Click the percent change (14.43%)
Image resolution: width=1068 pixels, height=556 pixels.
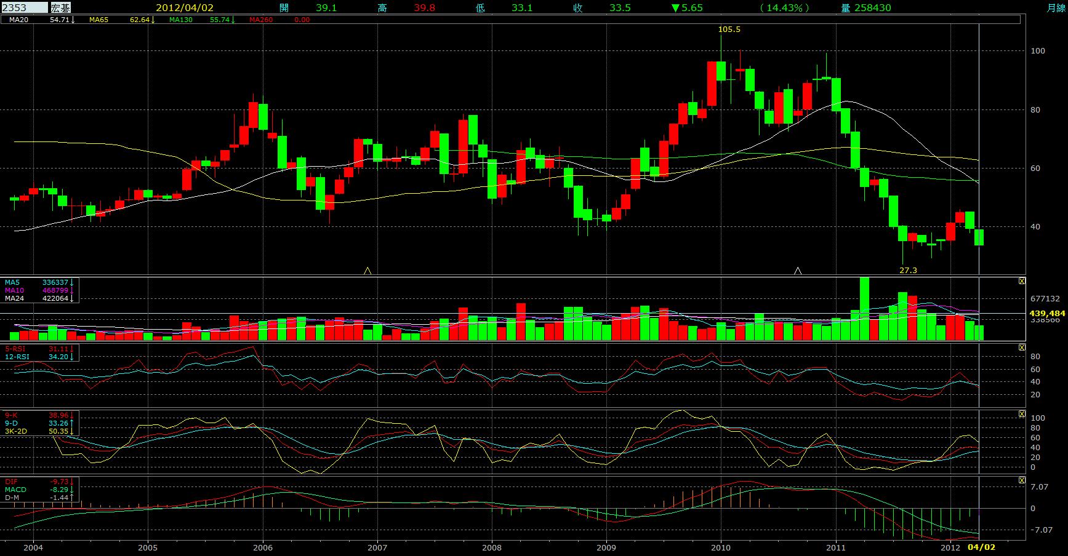784,7
